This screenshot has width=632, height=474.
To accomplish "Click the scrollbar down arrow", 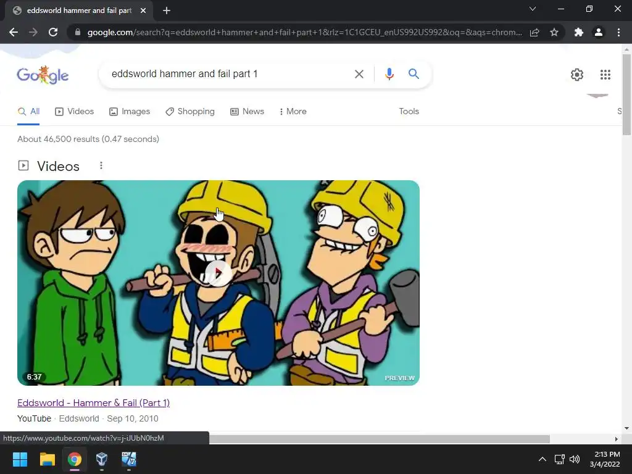I will 626,428.
